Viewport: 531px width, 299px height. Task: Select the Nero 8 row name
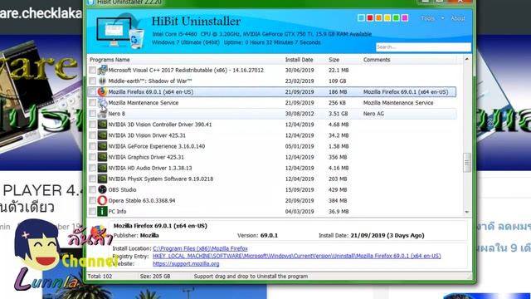click(x=116, y=114)
